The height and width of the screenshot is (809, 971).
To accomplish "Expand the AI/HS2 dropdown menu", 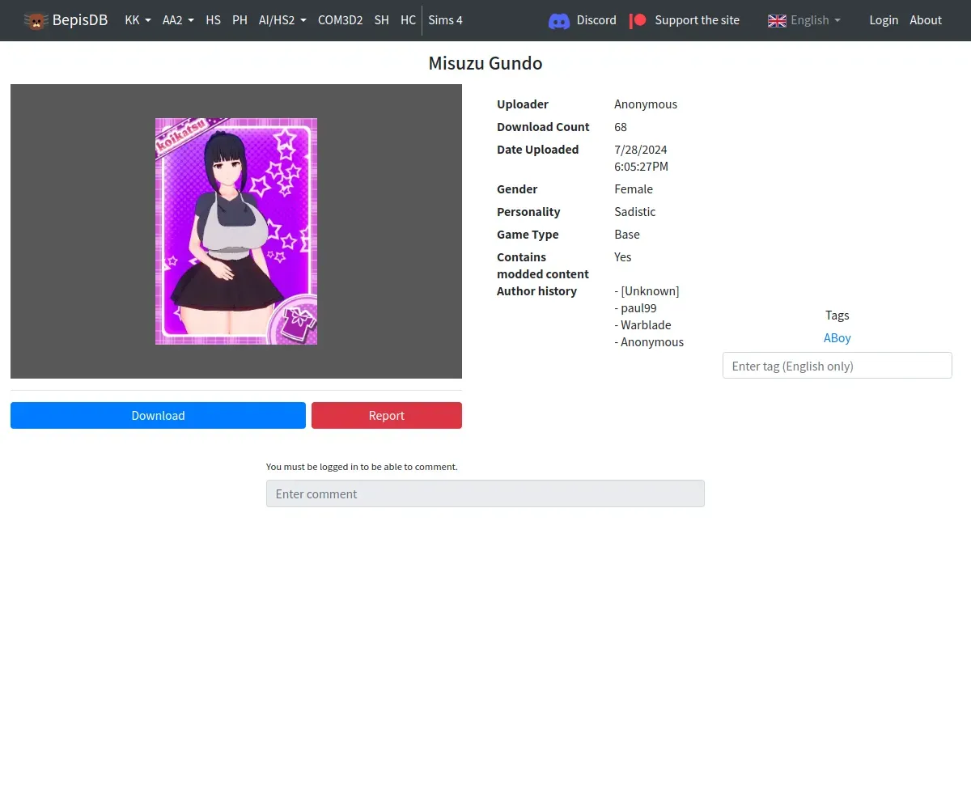I will (282, 20).
